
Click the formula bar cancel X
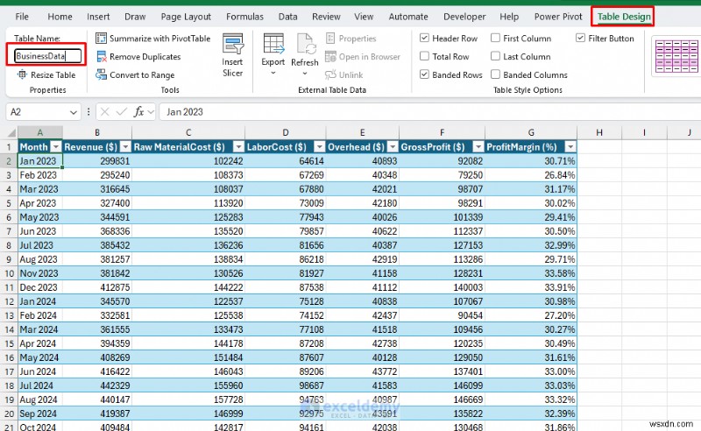point(104,112)
